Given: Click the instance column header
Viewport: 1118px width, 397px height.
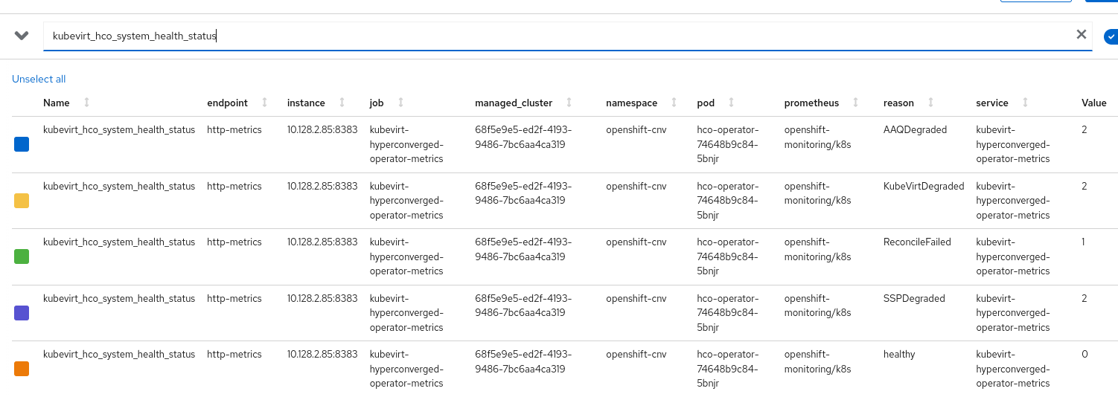Looking at the screenshot, I should coord(306,103).
